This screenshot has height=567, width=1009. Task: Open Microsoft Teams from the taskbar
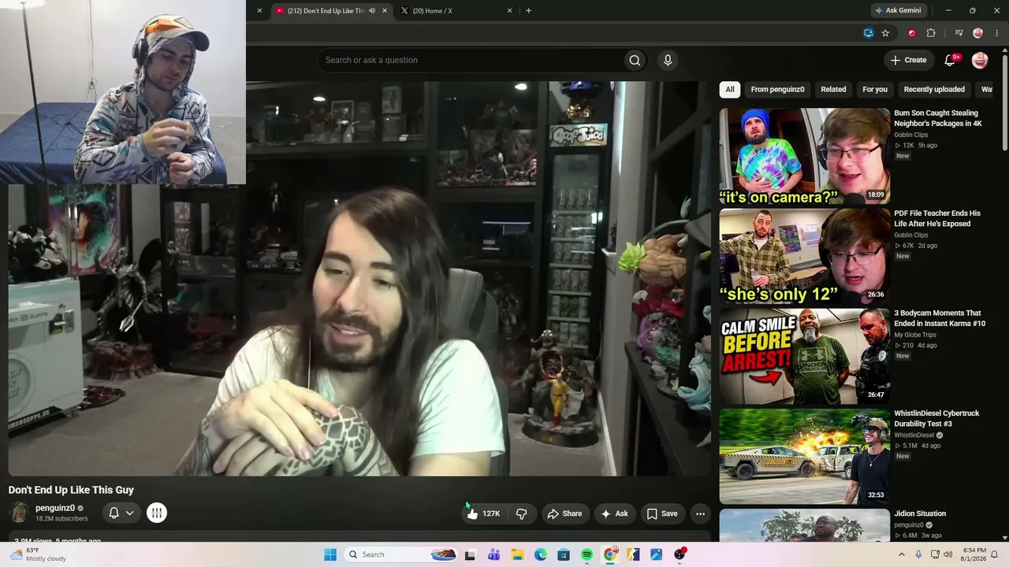(x=493, y=554)
